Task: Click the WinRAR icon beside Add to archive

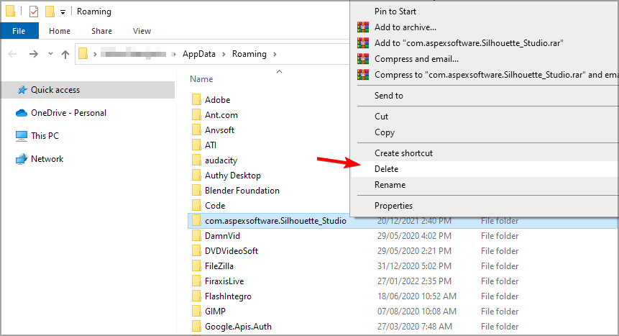Action: (x=363, y=27)
